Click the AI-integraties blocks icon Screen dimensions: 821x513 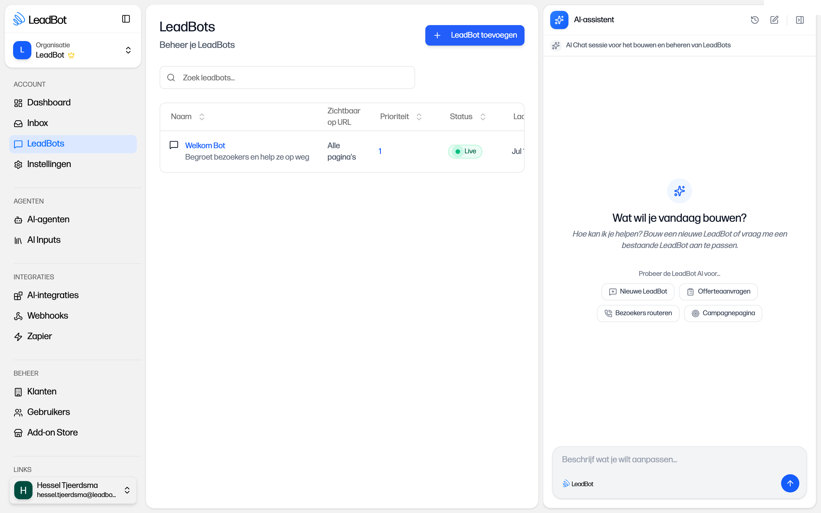[18, 296]
